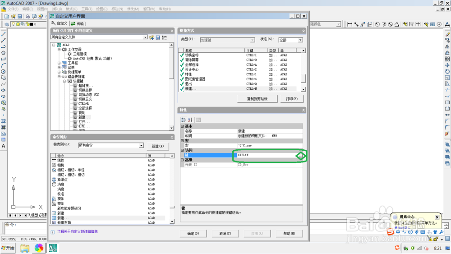The height and width of the screenshot is (254, 451).
Task: Select the Table tool in draw toolbar
Action: point(4,140)
